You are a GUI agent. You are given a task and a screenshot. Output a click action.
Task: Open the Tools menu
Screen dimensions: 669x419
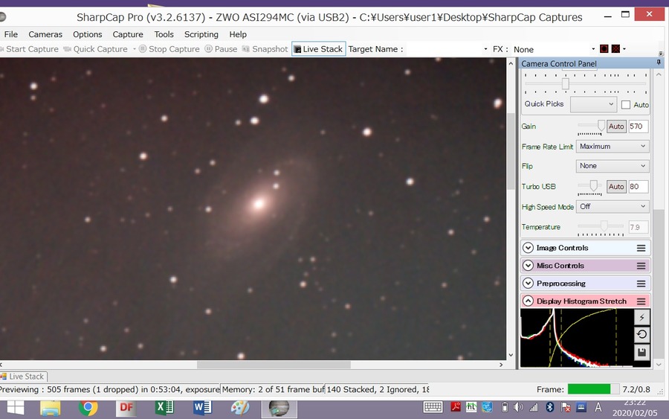tap(164, 34)
